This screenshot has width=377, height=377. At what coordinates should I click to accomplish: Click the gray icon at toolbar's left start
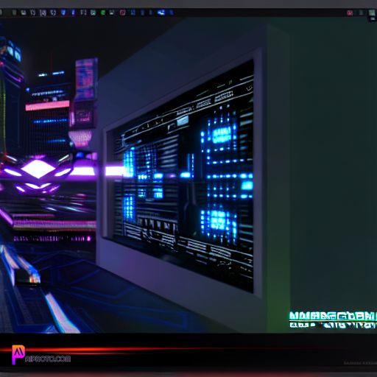click(x=14, y=13)
